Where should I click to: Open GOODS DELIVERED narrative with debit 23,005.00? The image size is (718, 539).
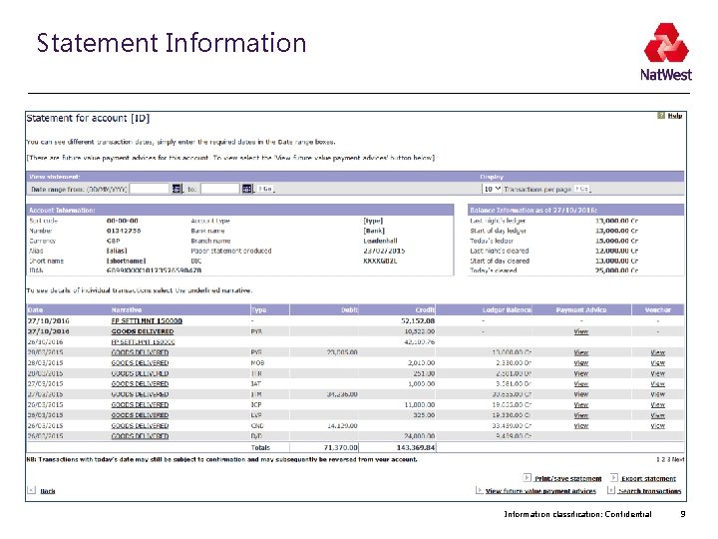coord(141,352)
